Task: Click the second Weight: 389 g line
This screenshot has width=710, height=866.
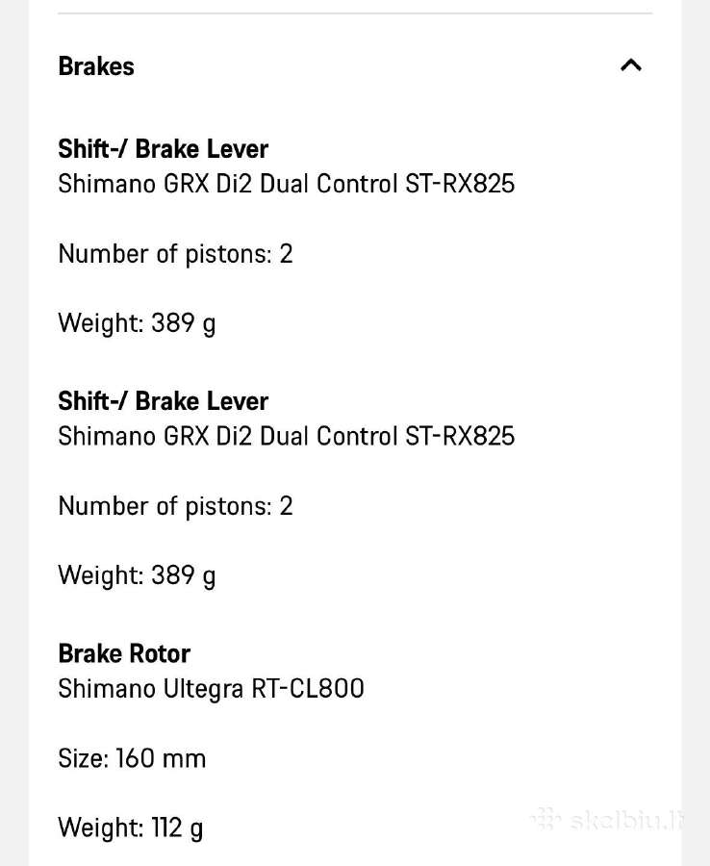Action: 137,575
